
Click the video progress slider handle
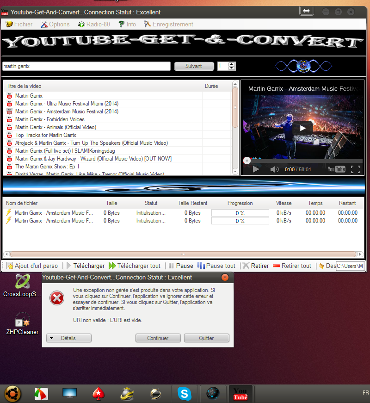pyautogui.click(x=247, y=161)
